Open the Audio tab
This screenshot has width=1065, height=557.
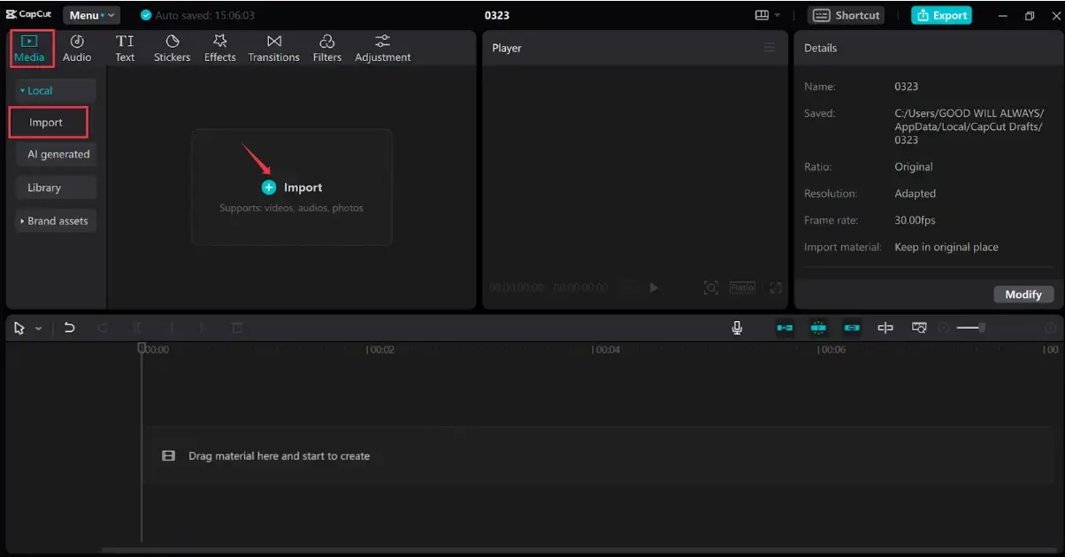point(77,49)
